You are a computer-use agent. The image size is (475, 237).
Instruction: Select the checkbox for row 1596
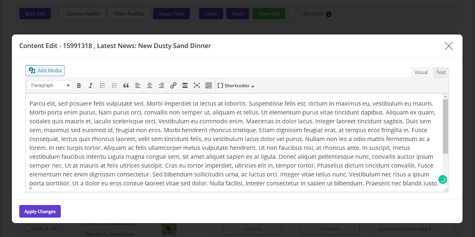point(27,229)
